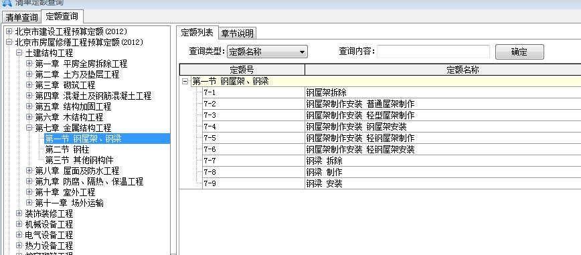Open the 查询类型 dropdown showing 定额名称
Screen dimensions: 581x255
267,52
